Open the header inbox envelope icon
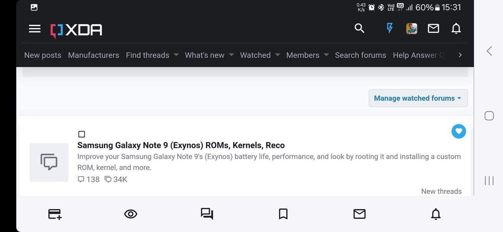The height and width of the screenshot is (232, 503). [x=433, y=28]
